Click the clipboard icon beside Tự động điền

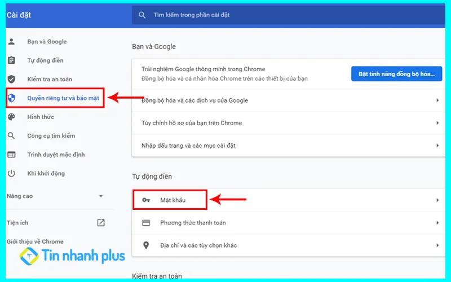11,60
